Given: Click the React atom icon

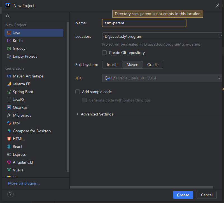Looking at the screenshot, I should (x=9, y=147).
